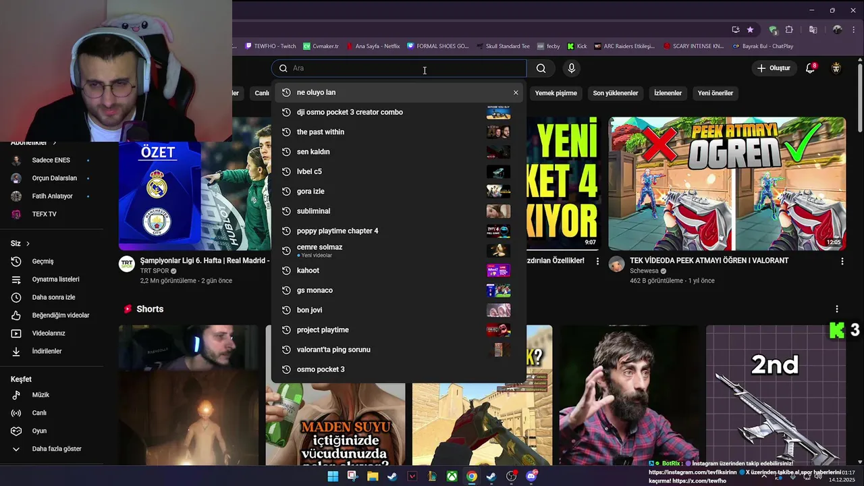Open Windows Start button on taskbar

click(x=333, y=477)
